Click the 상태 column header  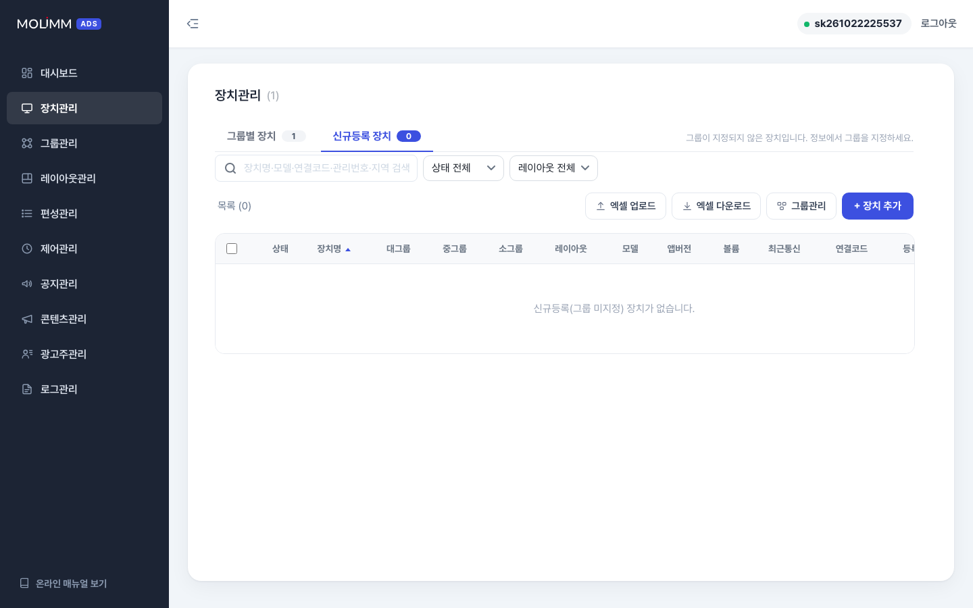280,249
